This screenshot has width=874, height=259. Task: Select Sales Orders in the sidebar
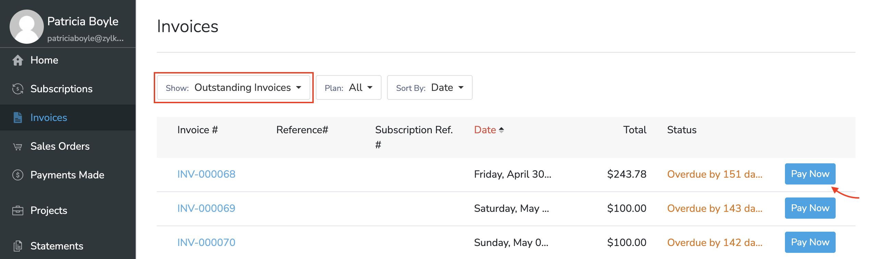(60, 146)
